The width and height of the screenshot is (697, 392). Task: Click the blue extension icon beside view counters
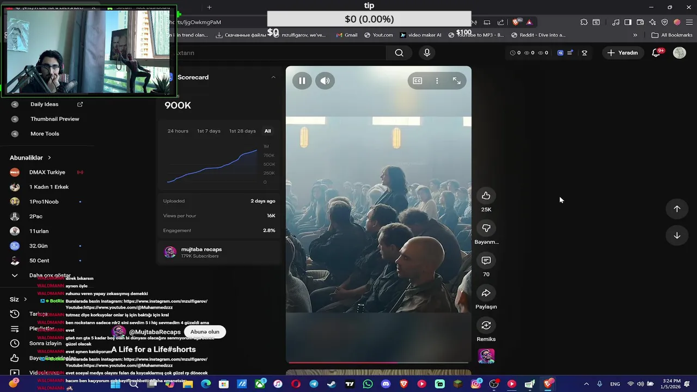(x=560, y=53)
